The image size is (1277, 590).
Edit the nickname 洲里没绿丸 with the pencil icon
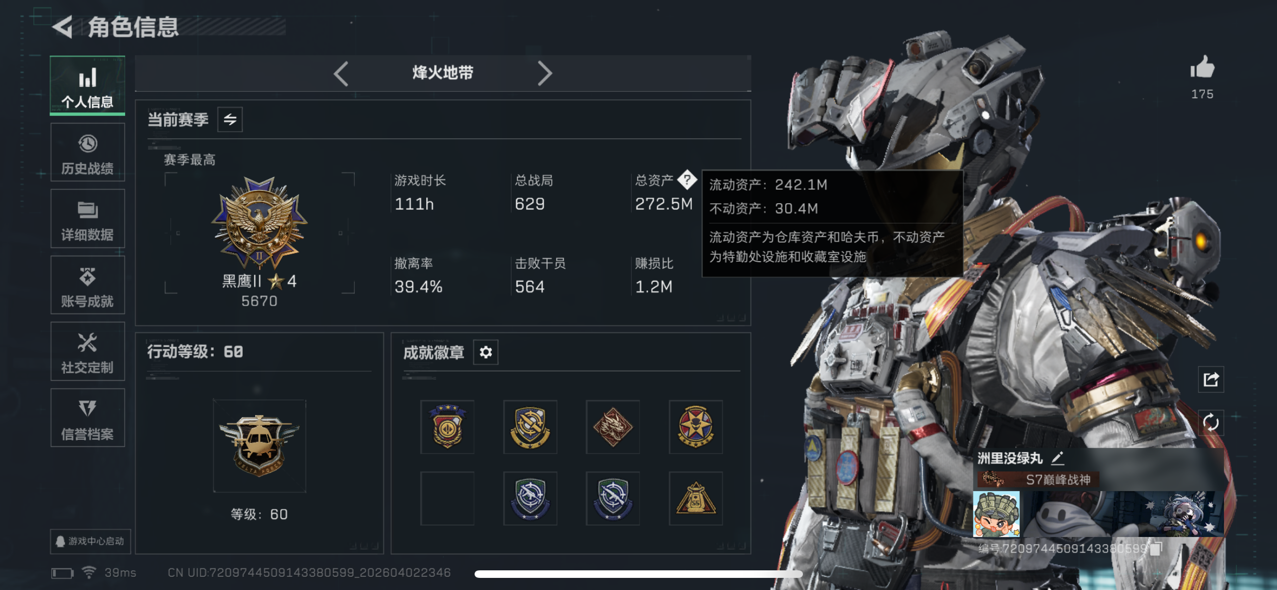click(x=1058, y=458)
